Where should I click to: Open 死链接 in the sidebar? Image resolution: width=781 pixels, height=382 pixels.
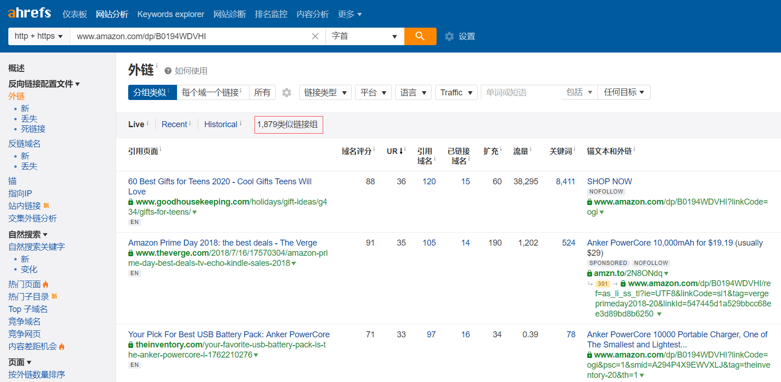tap(33, 129)
